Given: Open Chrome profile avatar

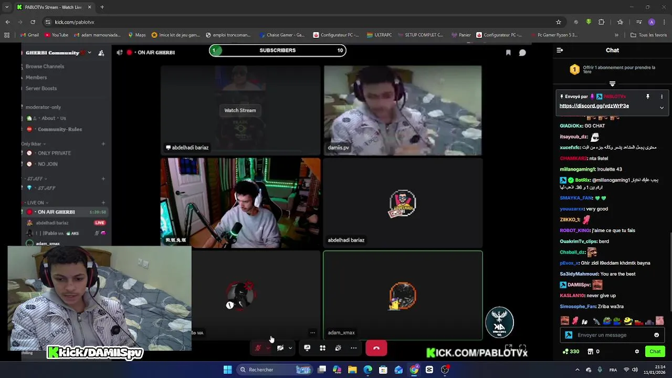Looking at the screenshot, I should (652, 22).
